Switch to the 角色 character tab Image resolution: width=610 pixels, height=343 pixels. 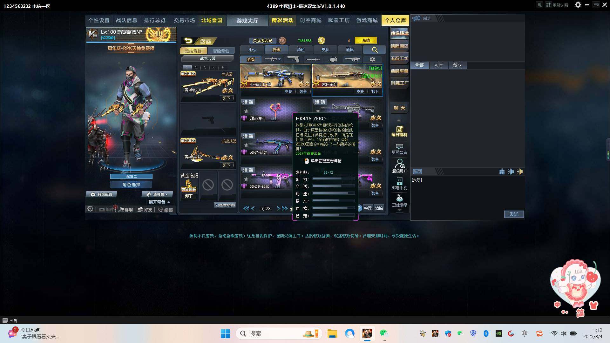(x=301, y=50)
